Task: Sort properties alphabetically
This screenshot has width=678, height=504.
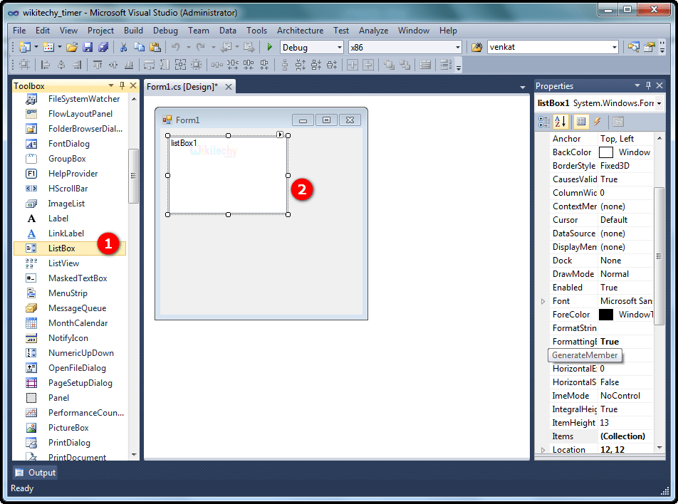Action: tap(560, 121)
